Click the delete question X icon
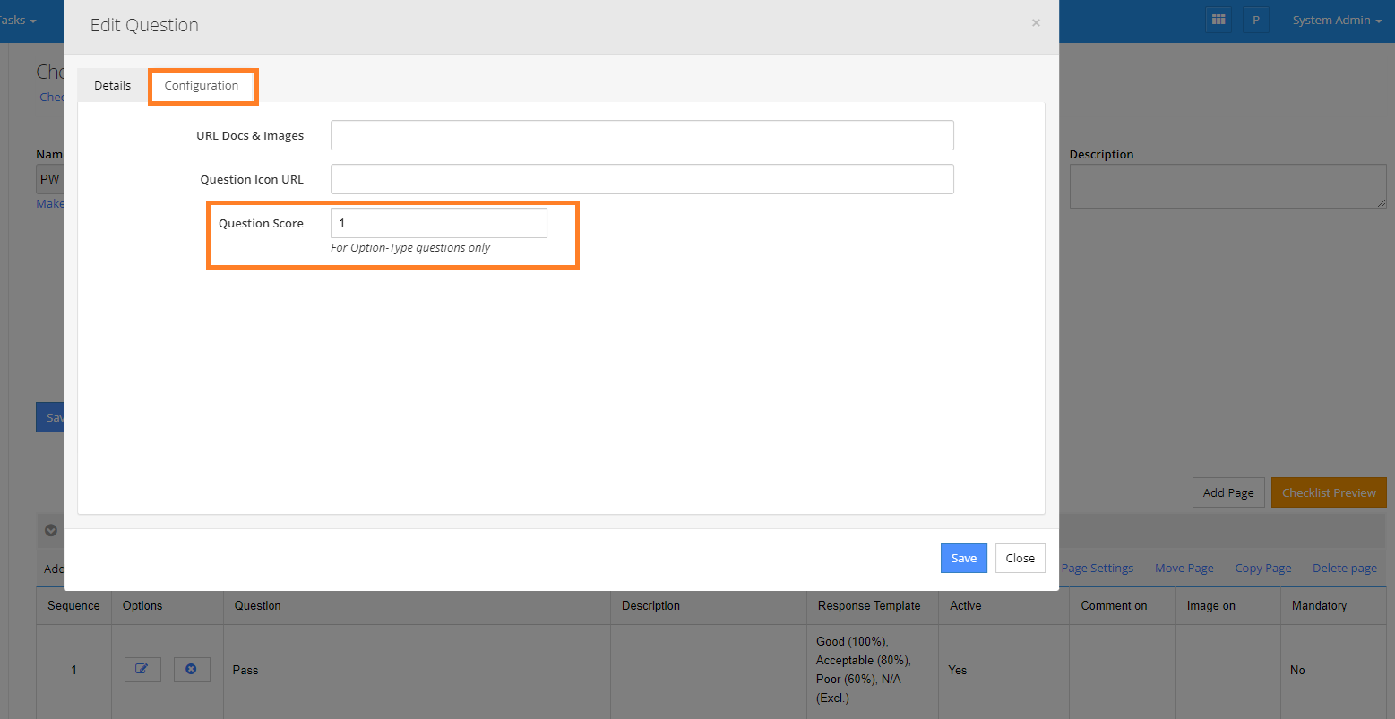 click(191, 670)
